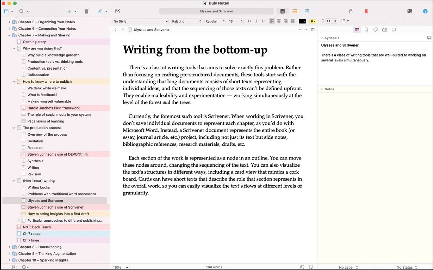Select the comment bubble inspector icon

pos(393,29)
